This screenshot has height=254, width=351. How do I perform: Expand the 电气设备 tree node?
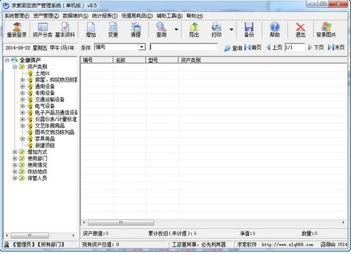click(23, 106)
